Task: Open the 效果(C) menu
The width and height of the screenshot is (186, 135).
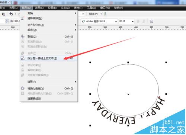Action: (39, 8)
